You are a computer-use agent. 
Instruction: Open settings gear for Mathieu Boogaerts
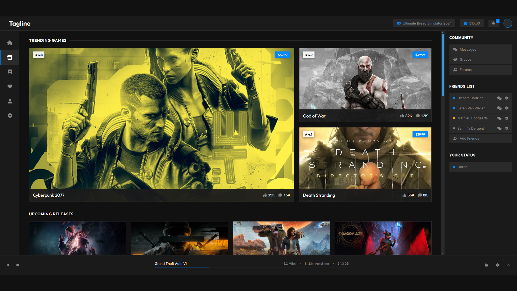click(507, 118)
